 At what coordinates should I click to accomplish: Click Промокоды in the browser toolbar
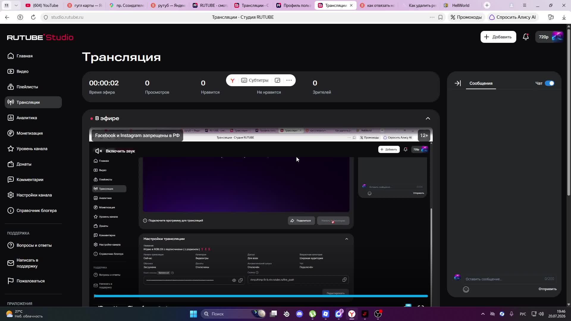coord(466,17)
